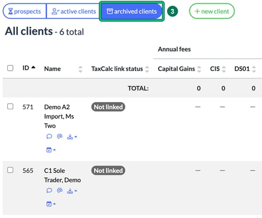Open comment bubble icon for C1 Sole Trader
The image size is (262, 218).
[49, 190]
